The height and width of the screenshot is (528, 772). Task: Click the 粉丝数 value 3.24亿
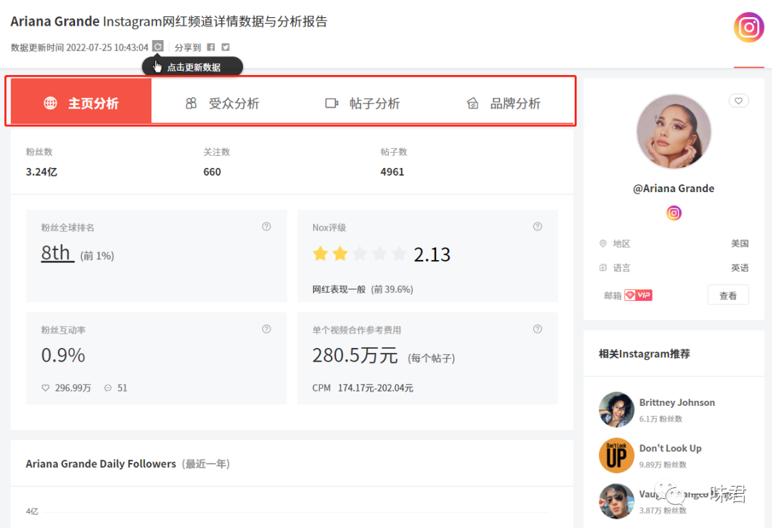[x=41, y=171]
